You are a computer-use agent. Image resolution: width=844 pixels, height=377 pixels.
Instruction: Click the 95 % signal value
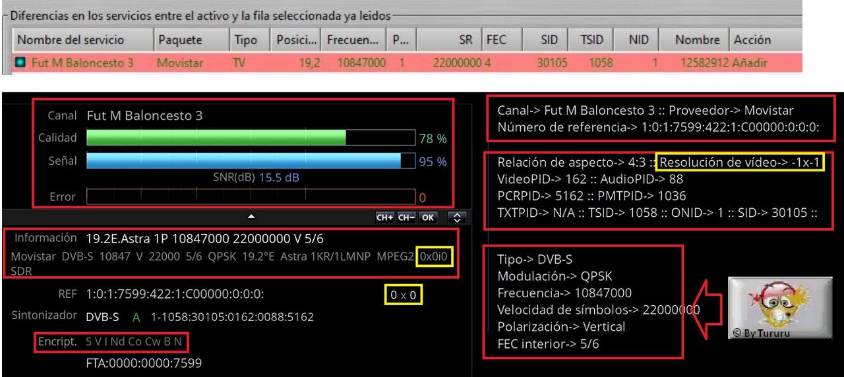(x=433, y=161)
